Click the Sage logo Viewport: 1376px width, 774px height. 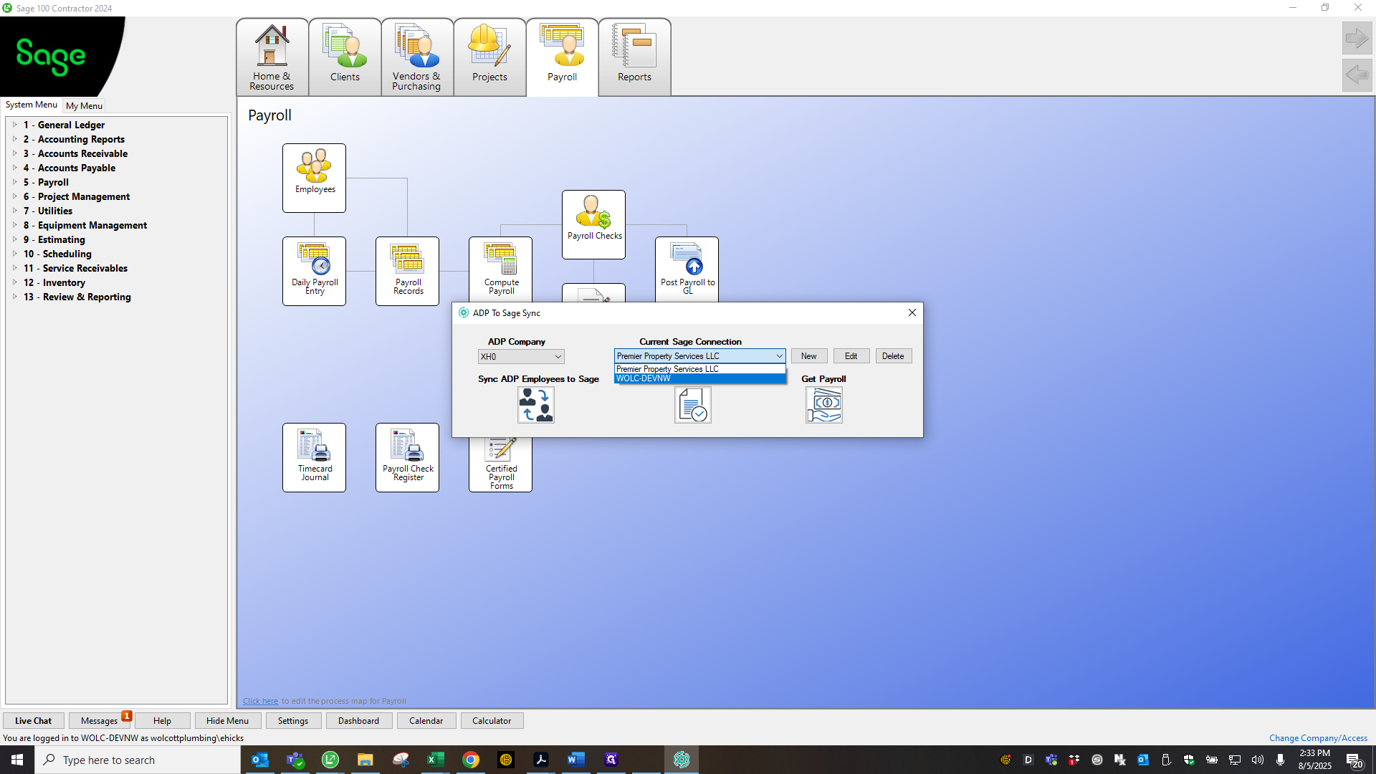(51, 56)
